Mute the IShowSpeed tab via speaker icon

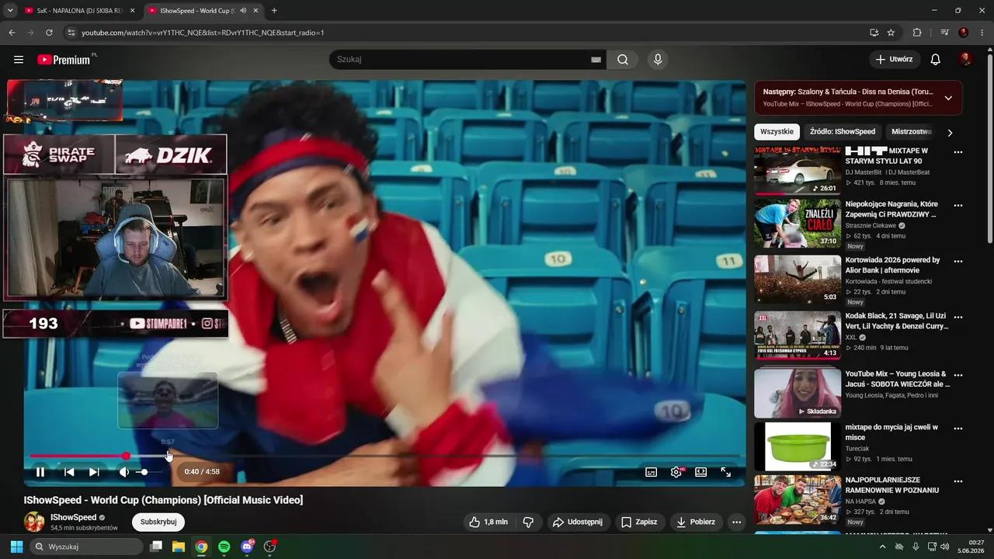(243, 10)
